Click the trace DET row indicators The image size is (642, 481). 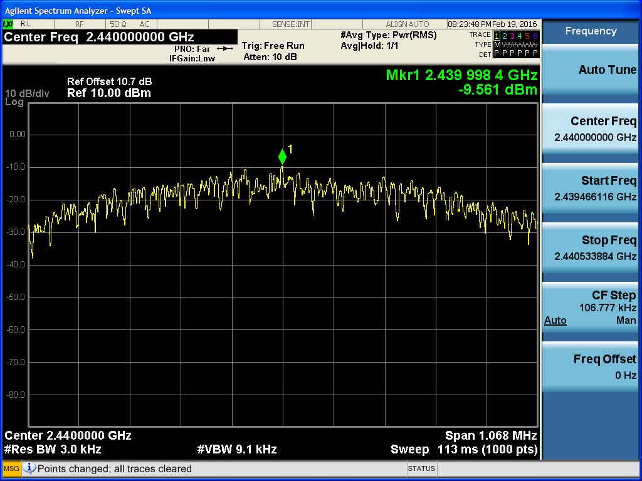tap(516, 54)
